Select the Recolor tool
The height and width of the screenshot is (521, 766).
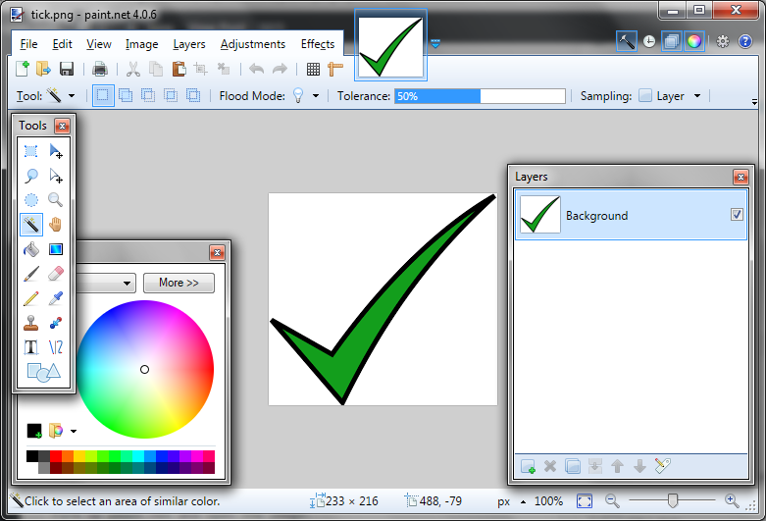pos(56,323)
